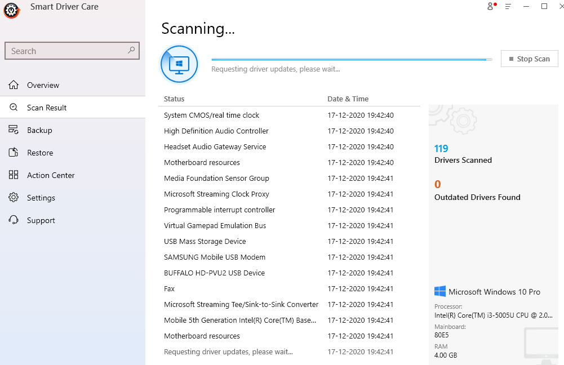Click the Settings gear icon
Image resolution: width=564 pixels, height=365 pixels.
[x=14, y=197]
